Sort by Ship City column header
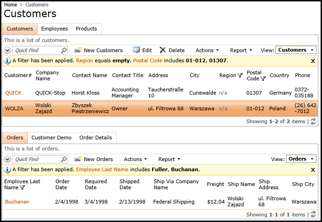 (x=303, y=184)
